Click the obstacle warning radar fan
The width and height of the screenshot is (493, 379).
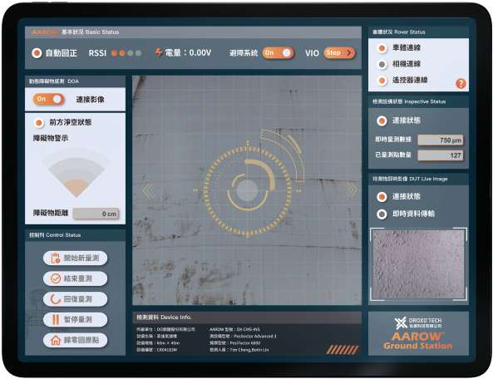click(x=76, y=173)
